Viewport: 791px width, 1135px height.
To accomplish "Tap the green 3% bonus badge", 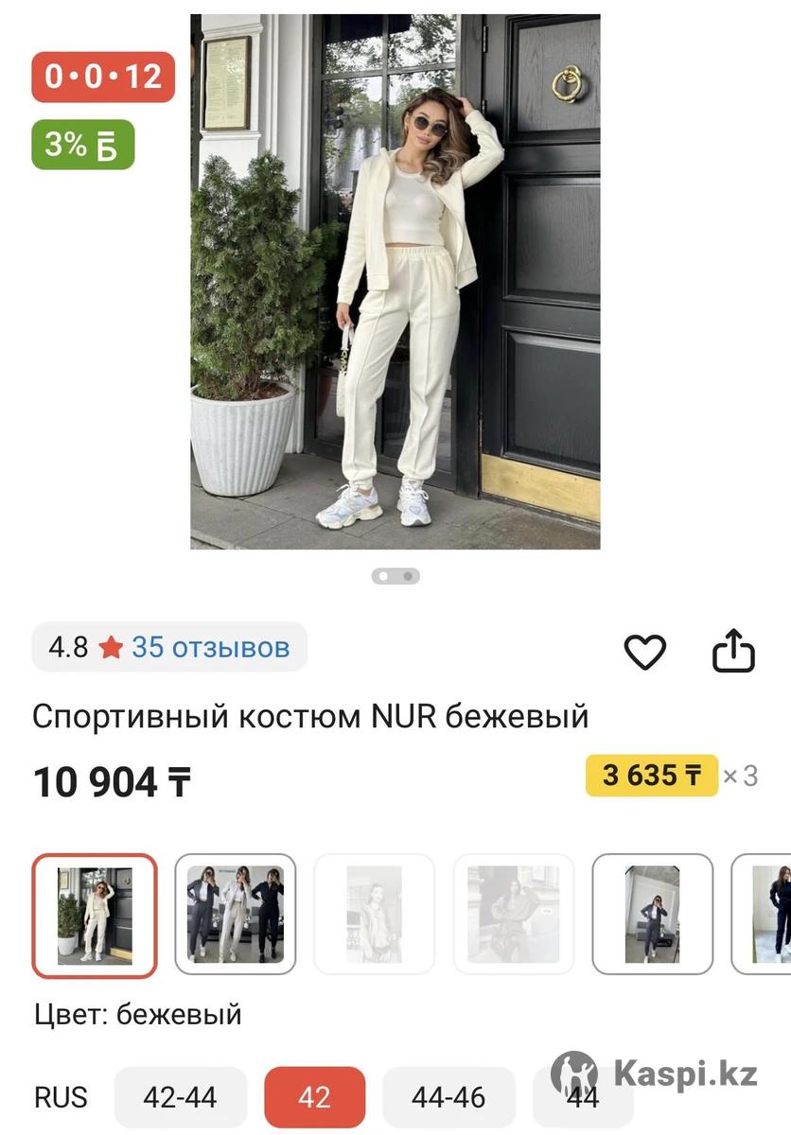I will pyautogui.click(x=83, y=145).
